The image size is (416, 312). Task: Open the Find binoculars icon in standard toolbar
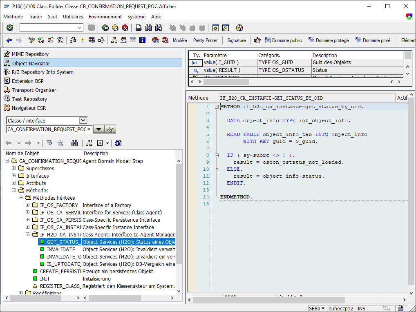[149, 28]
